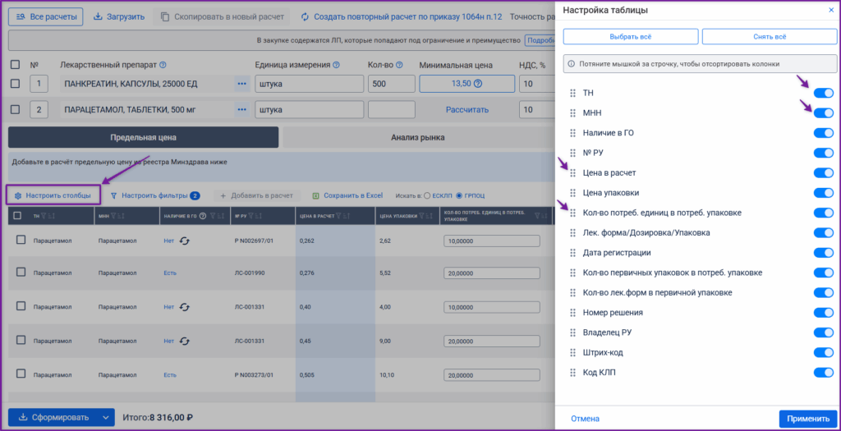Image resolution: width=841 pixels, height=431 pixels.
Task: Toggle the Номер решения column switch
Action: [823, 313]
